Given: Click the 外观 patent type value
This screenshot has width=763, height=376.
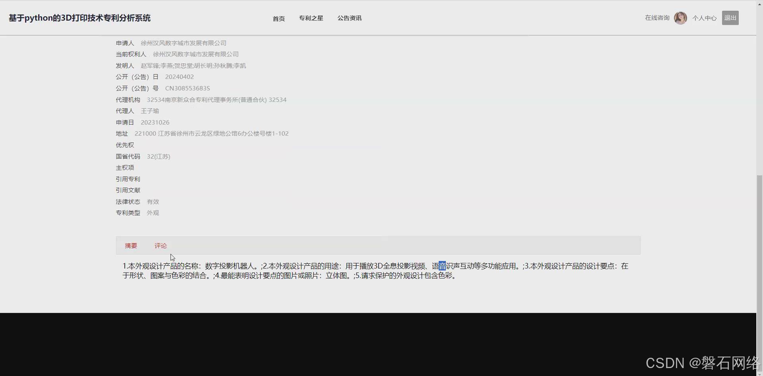Looking at the screenshot, I should click(x=153, y=213).
